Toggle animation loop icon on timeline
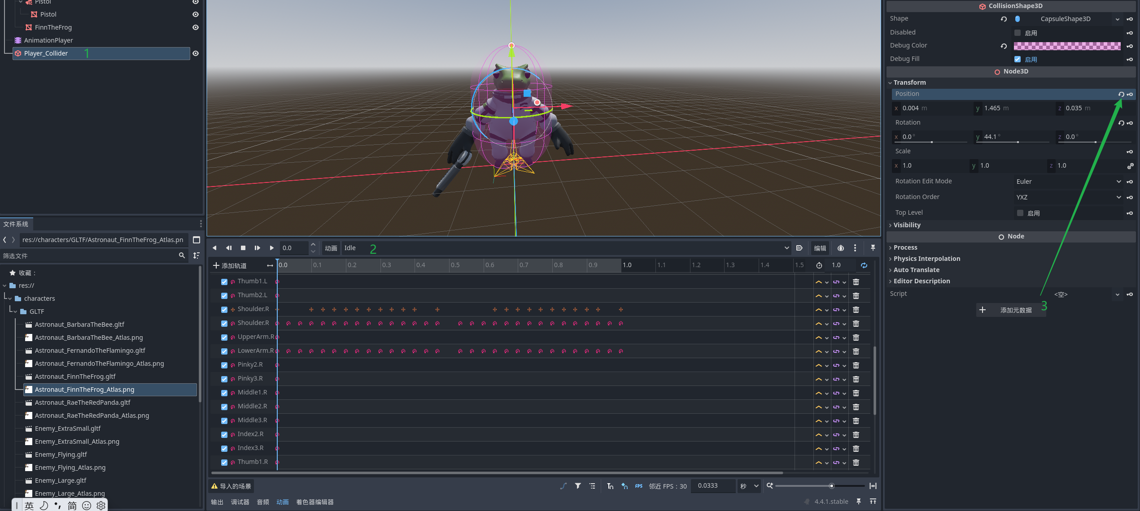Viewport: 1140px width, 511px height. pos(864,265)
